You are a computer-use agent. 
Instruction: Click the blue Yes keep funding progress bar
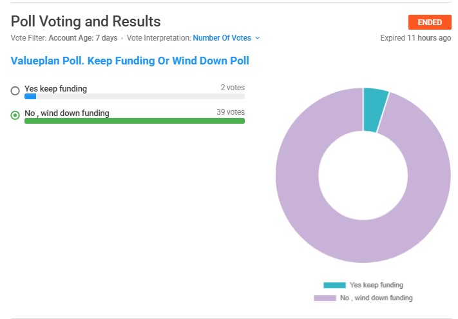(30, 97)
